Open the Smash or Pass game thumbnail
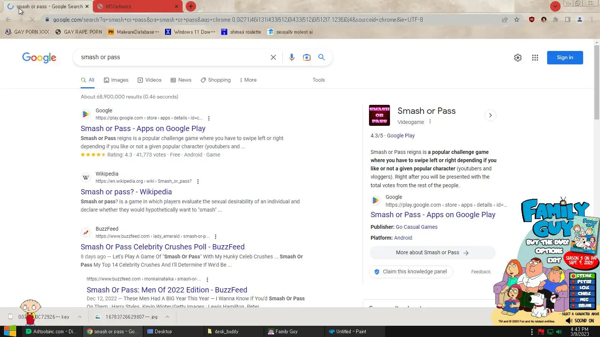 coord(379,115)
